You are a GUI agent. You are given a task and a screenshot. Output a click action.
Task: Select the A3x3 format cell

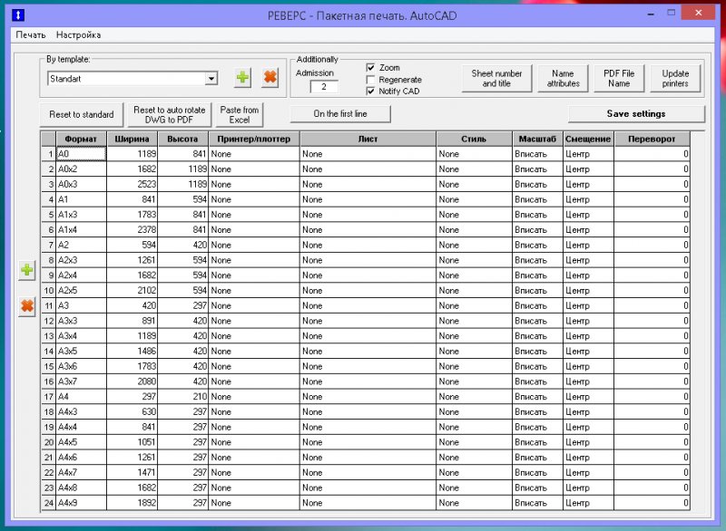82,321
